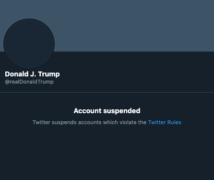Click the divider line under the handle

107,92
